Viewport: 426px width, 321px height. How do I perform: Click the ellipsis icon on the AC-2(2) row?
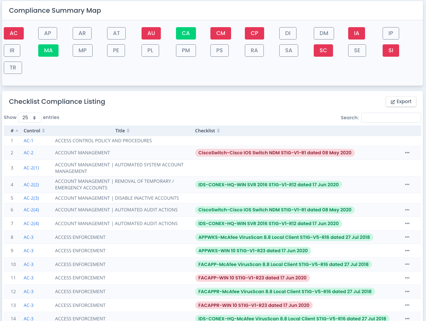[x=407, y=185]
